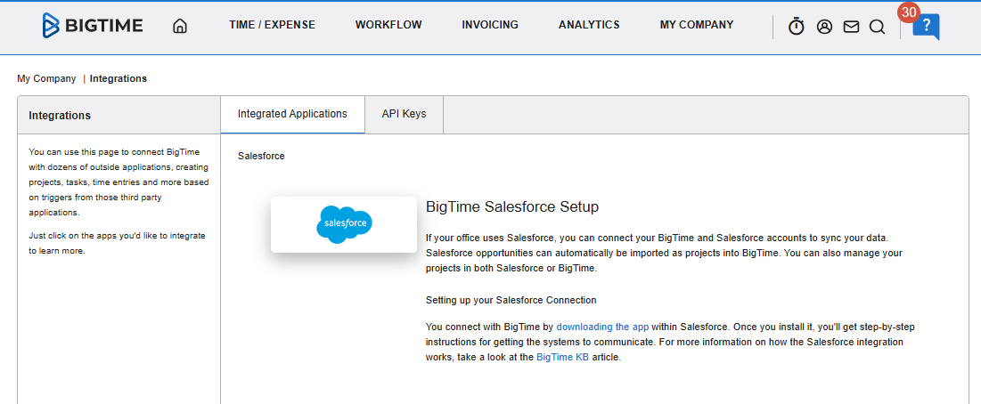Open the My Company menu

[x=697, y=25]
